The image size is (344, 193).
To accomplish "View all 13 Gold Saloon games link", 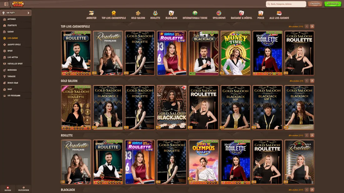I will pos(296,81).
